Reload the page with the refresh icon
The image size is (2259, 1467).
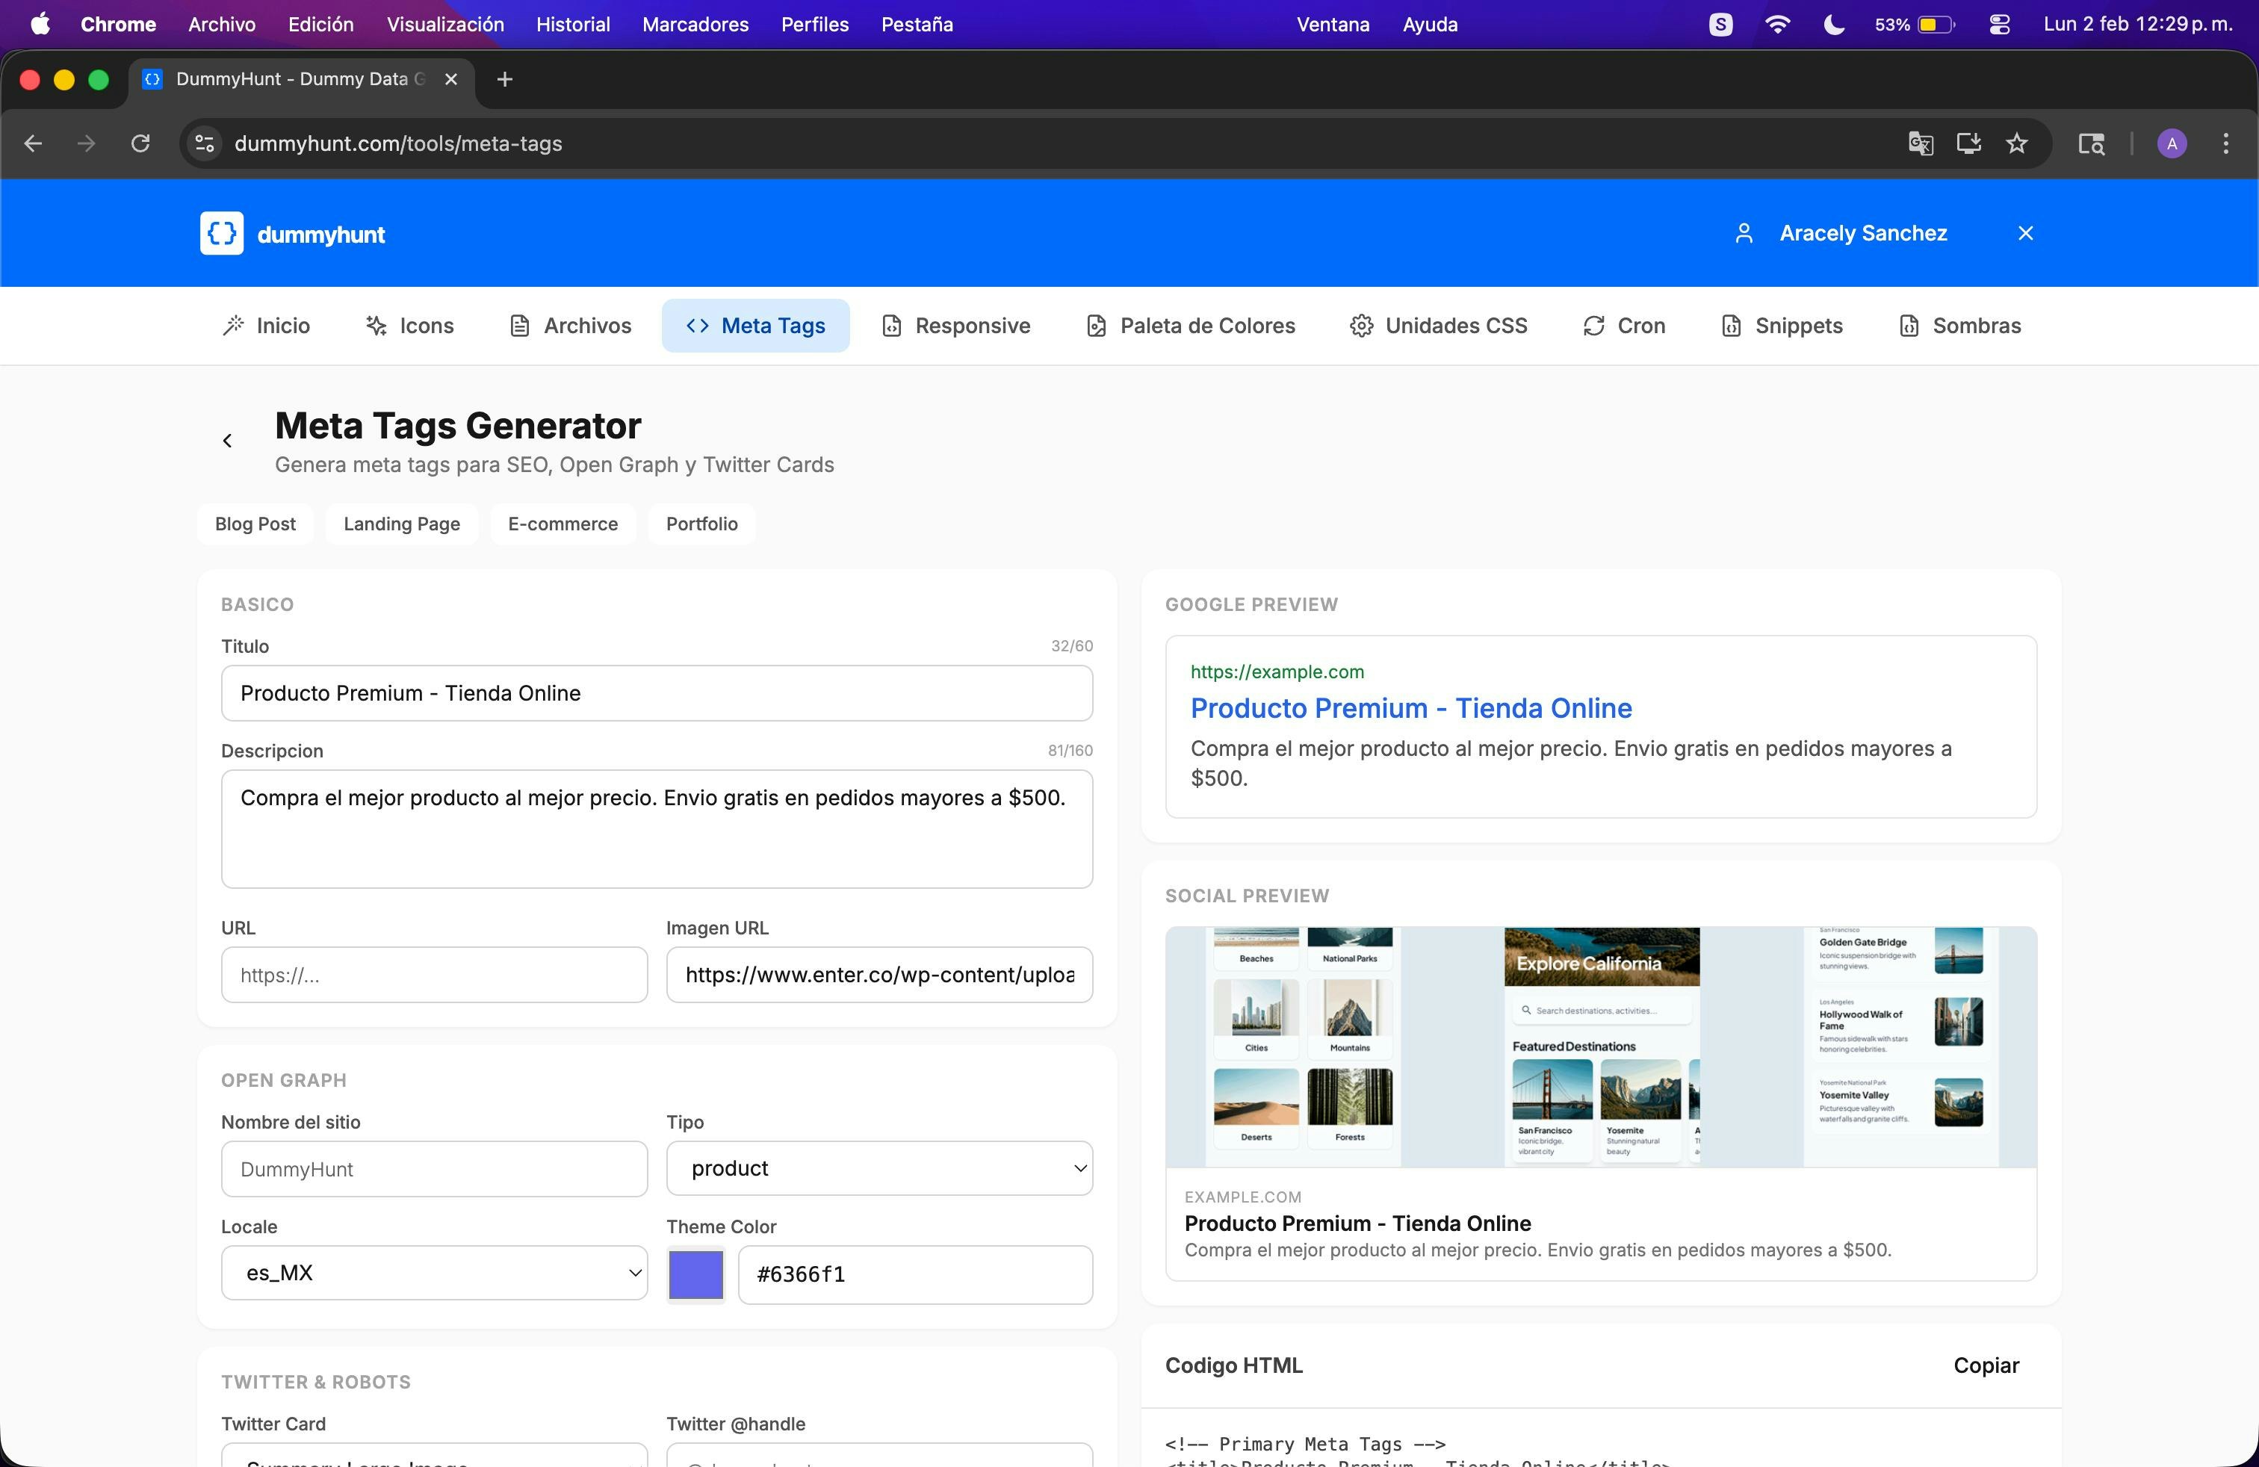[x=140, y=143]
